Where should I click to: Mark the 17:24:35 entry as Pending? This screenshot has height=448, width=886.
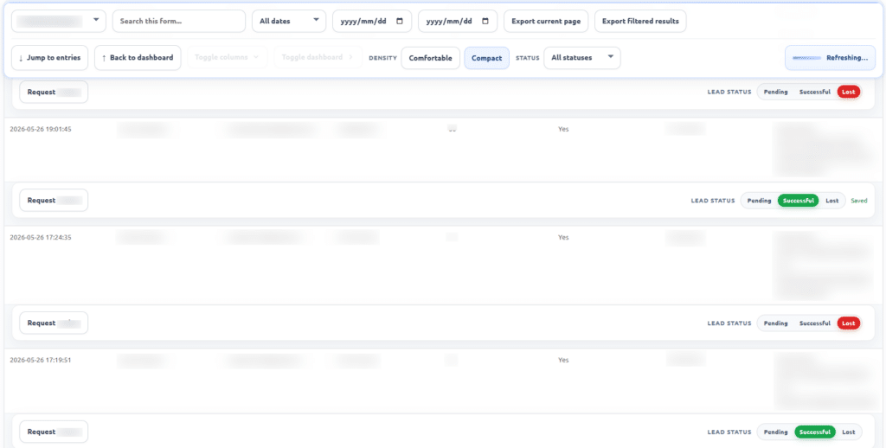pos(776,323)
